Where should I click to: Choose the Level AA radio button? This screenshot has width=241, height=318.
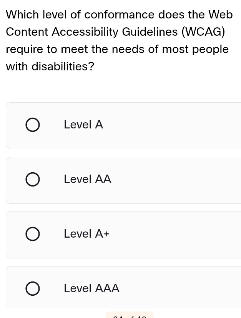point(33,180)
